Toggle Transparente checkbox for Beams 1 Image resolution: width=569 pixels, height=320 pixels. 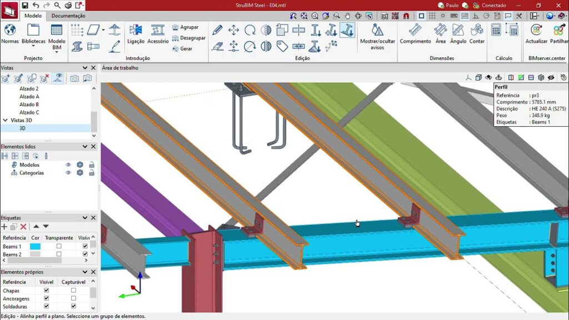pyautogui.click(x=59, y=246)
